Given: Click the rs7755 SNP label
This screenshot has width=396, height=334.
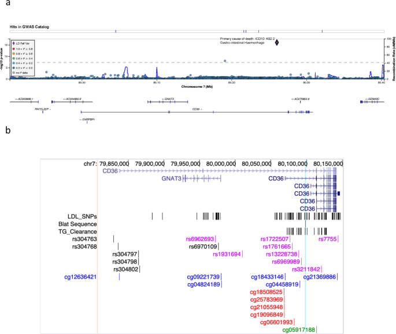Looking at the screenshot, I should pos(328,239).
